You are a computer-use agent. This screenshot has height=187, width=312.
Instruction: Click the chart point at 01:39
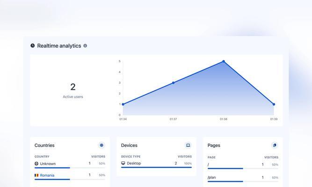coord(274,104)
